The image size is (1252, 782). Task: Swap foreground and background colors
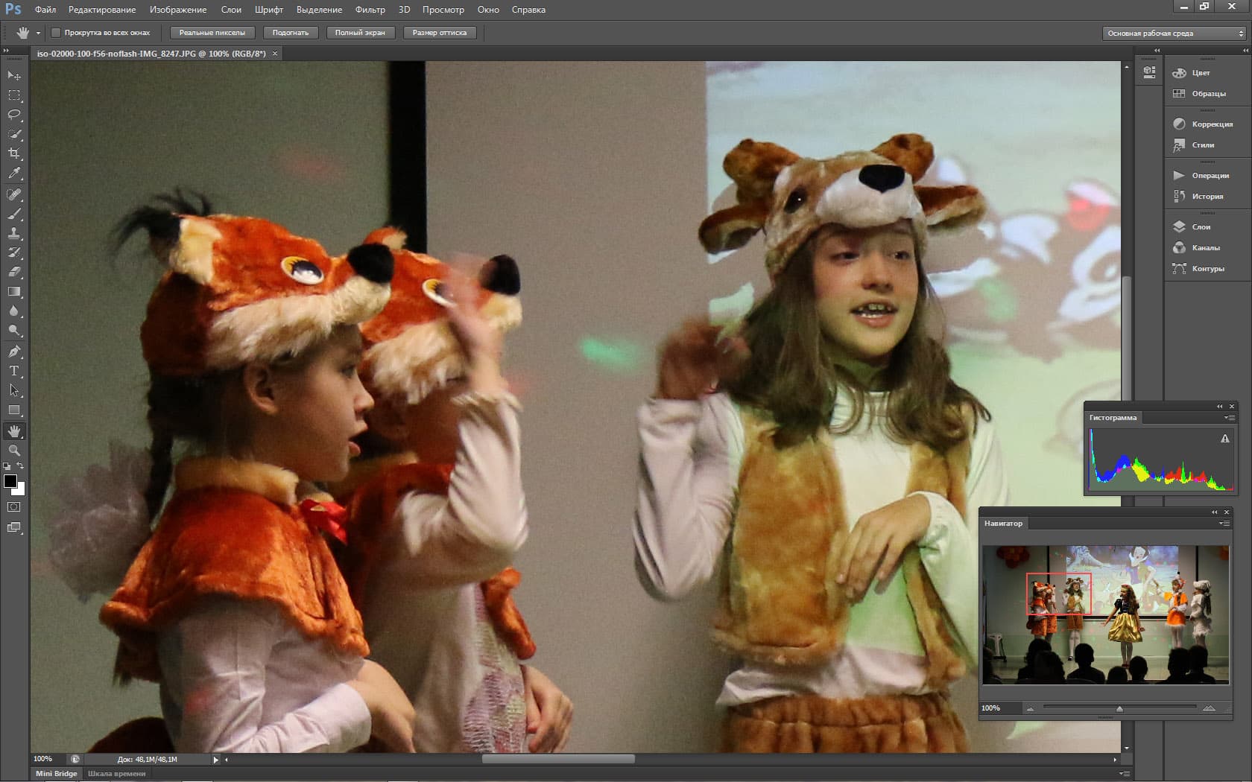[21, 466]
